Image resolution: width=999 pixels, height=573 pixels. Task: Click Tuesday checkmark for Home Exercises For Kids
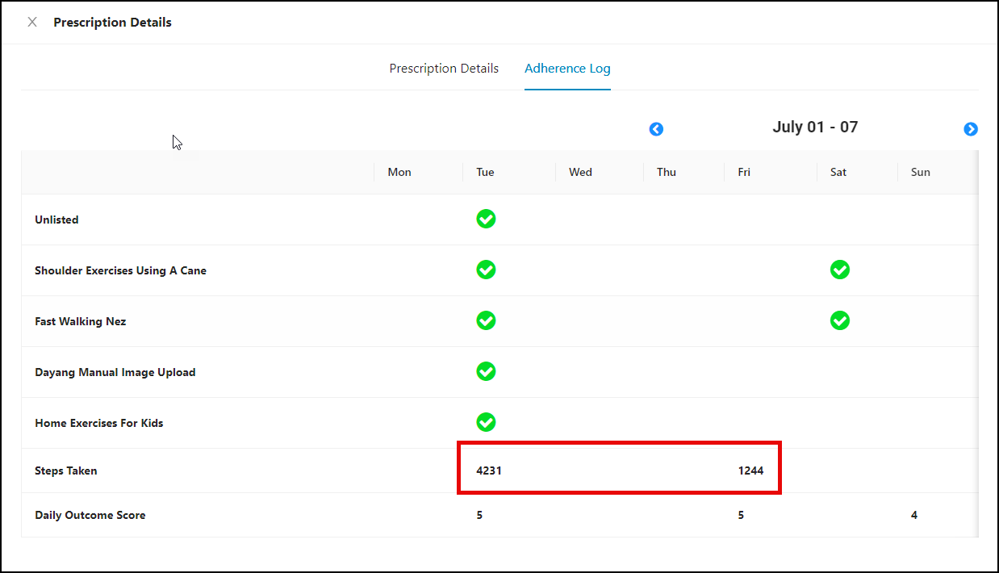(486, 422)
